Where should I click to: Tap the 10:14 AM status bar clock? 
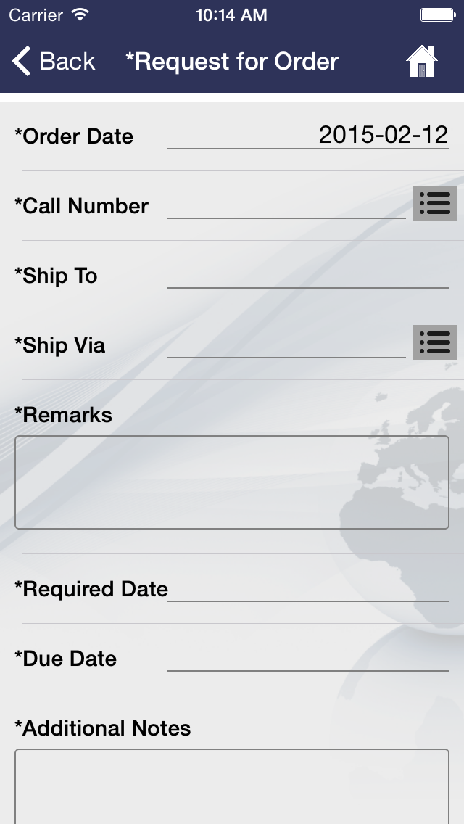pos(232,15)
